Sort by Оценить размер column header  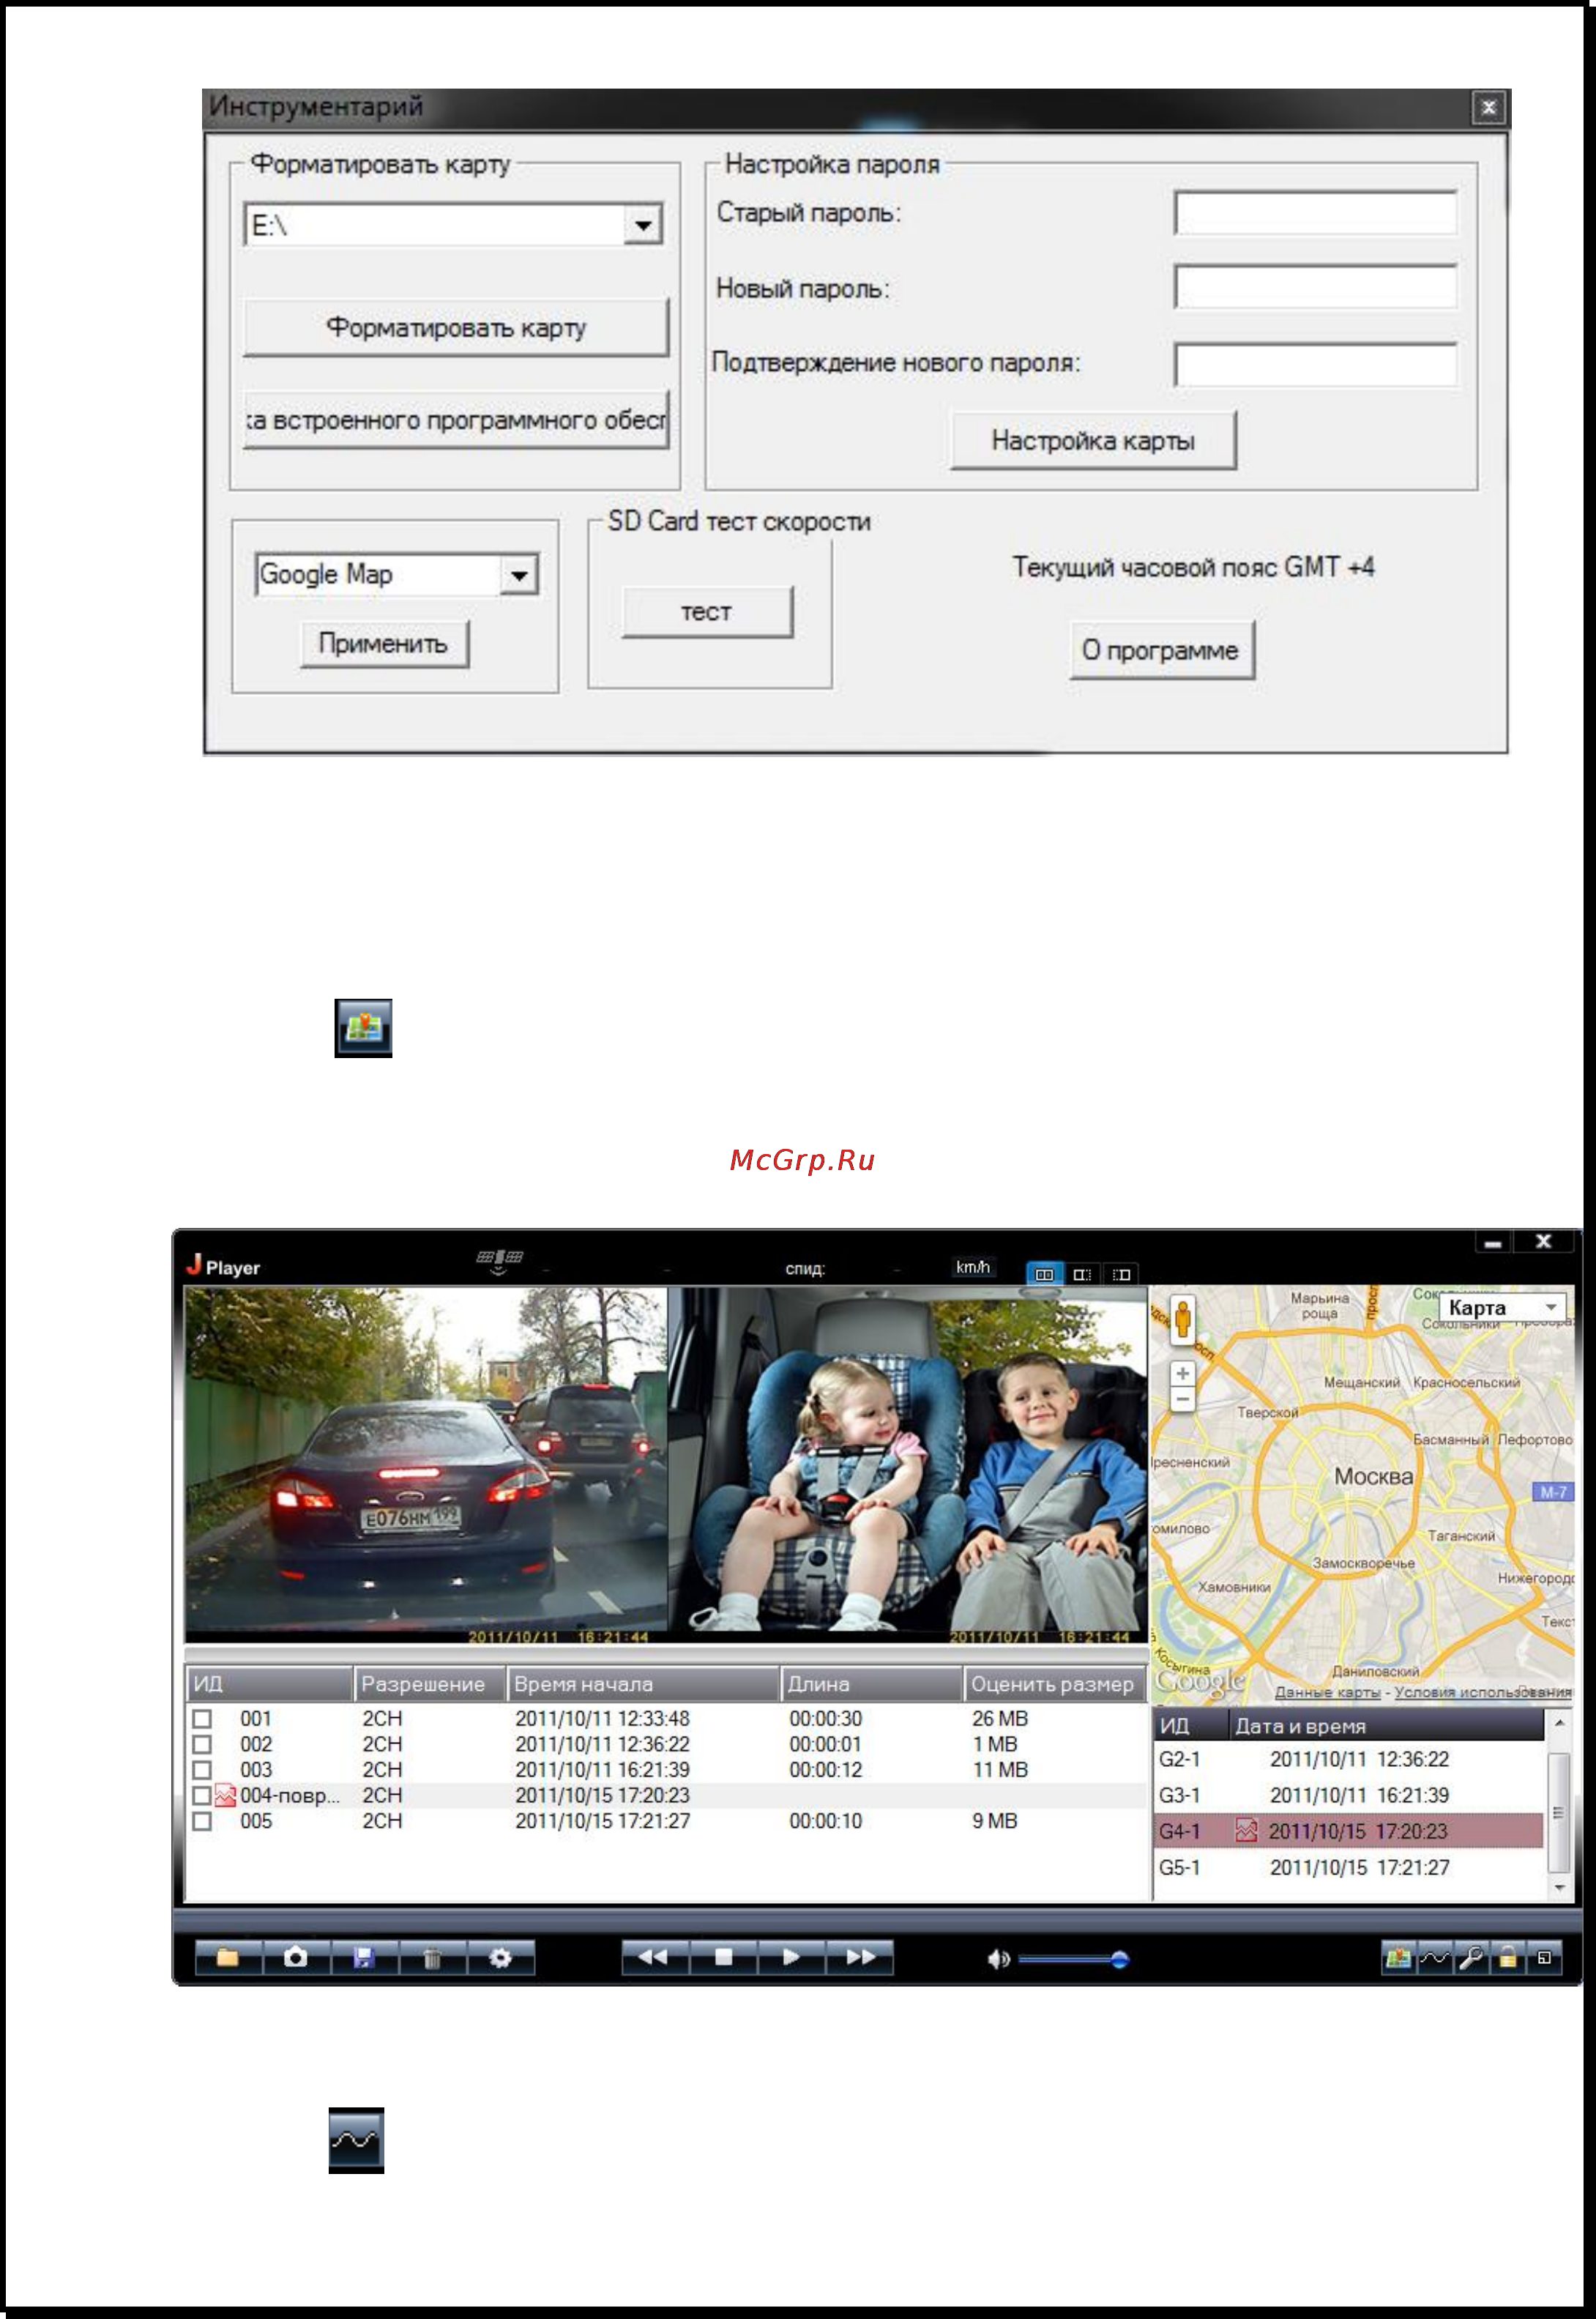(x=1054, y=1684)
